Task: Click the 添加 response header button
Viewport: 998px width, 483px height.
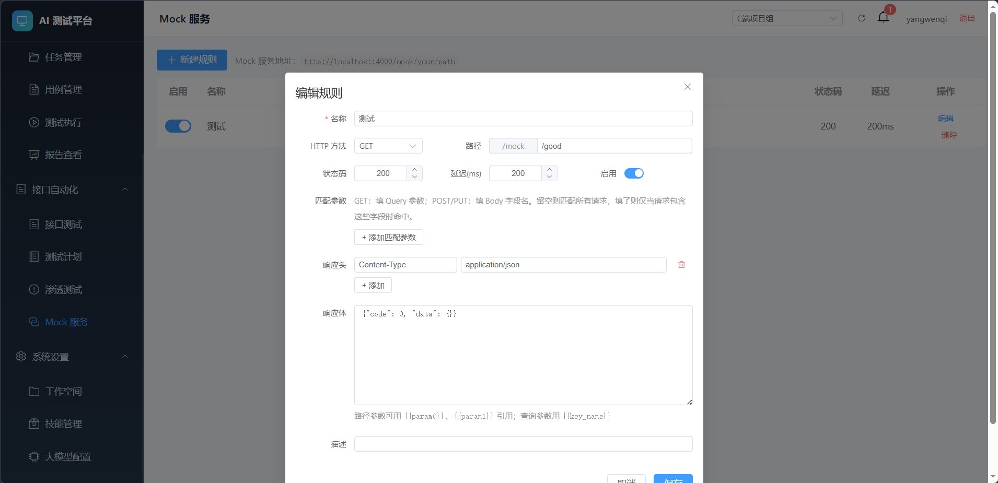Action: 373,285
